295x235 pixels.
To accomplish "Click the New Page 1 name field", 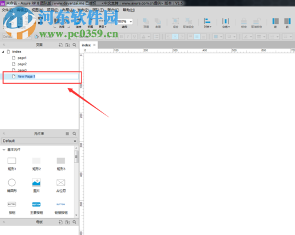I will [x=48, y=77].
